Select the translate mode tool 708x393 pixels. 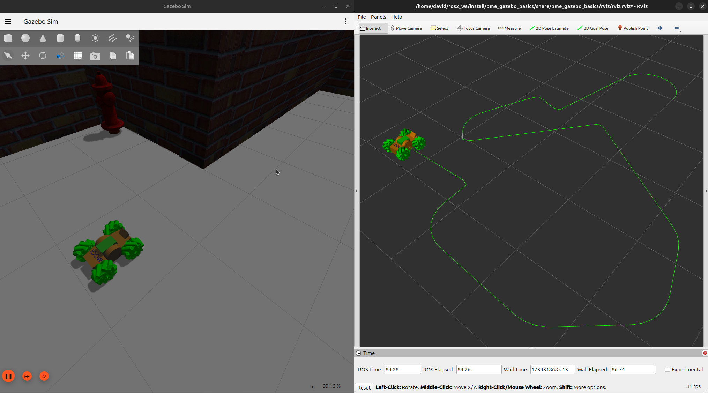[25, 55]
